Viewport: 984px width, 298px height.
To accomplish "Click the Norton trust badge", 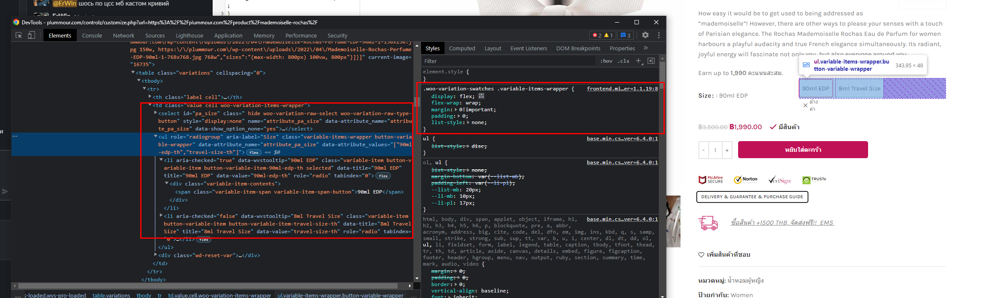I will (745, 179).
